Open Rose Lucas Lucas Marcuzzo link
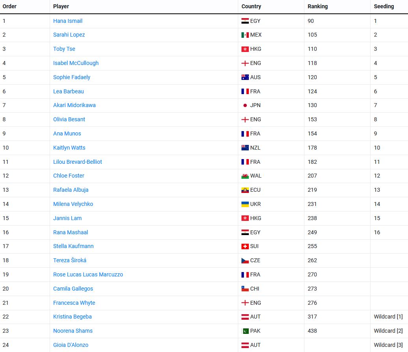This screenshot has height=352, width=408. (x=88, y=274)
